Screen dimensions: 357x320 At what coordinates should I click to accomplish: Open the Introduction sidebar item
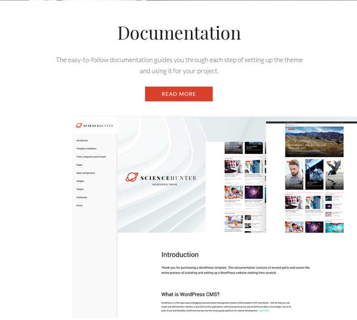(x=82, y=140)
